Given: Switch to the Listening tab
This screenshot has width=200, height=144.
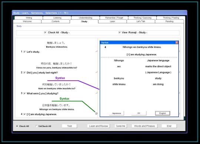Looking at the screenshot, I should click(57, 18).
